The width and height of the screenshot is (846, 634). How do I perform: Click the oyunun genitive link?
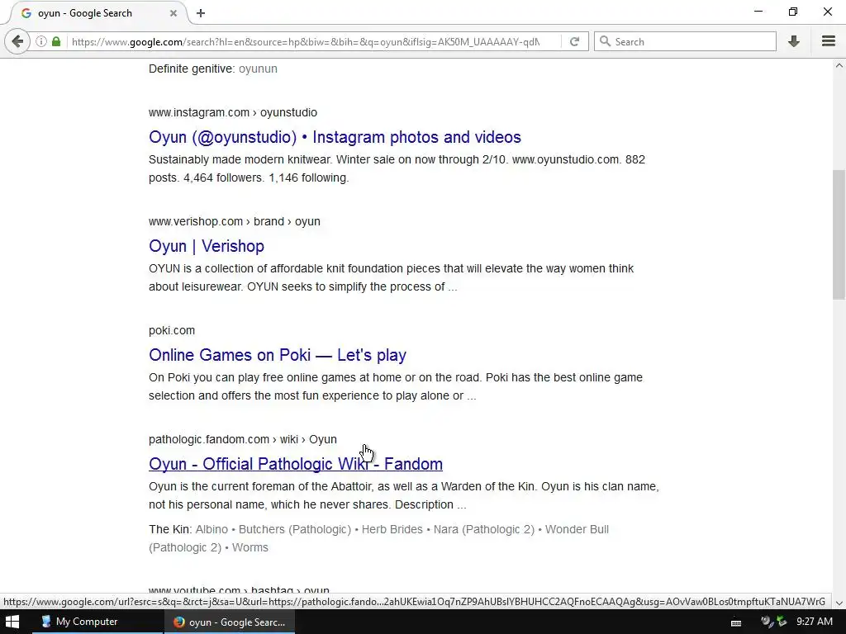[x=258, y=69]
